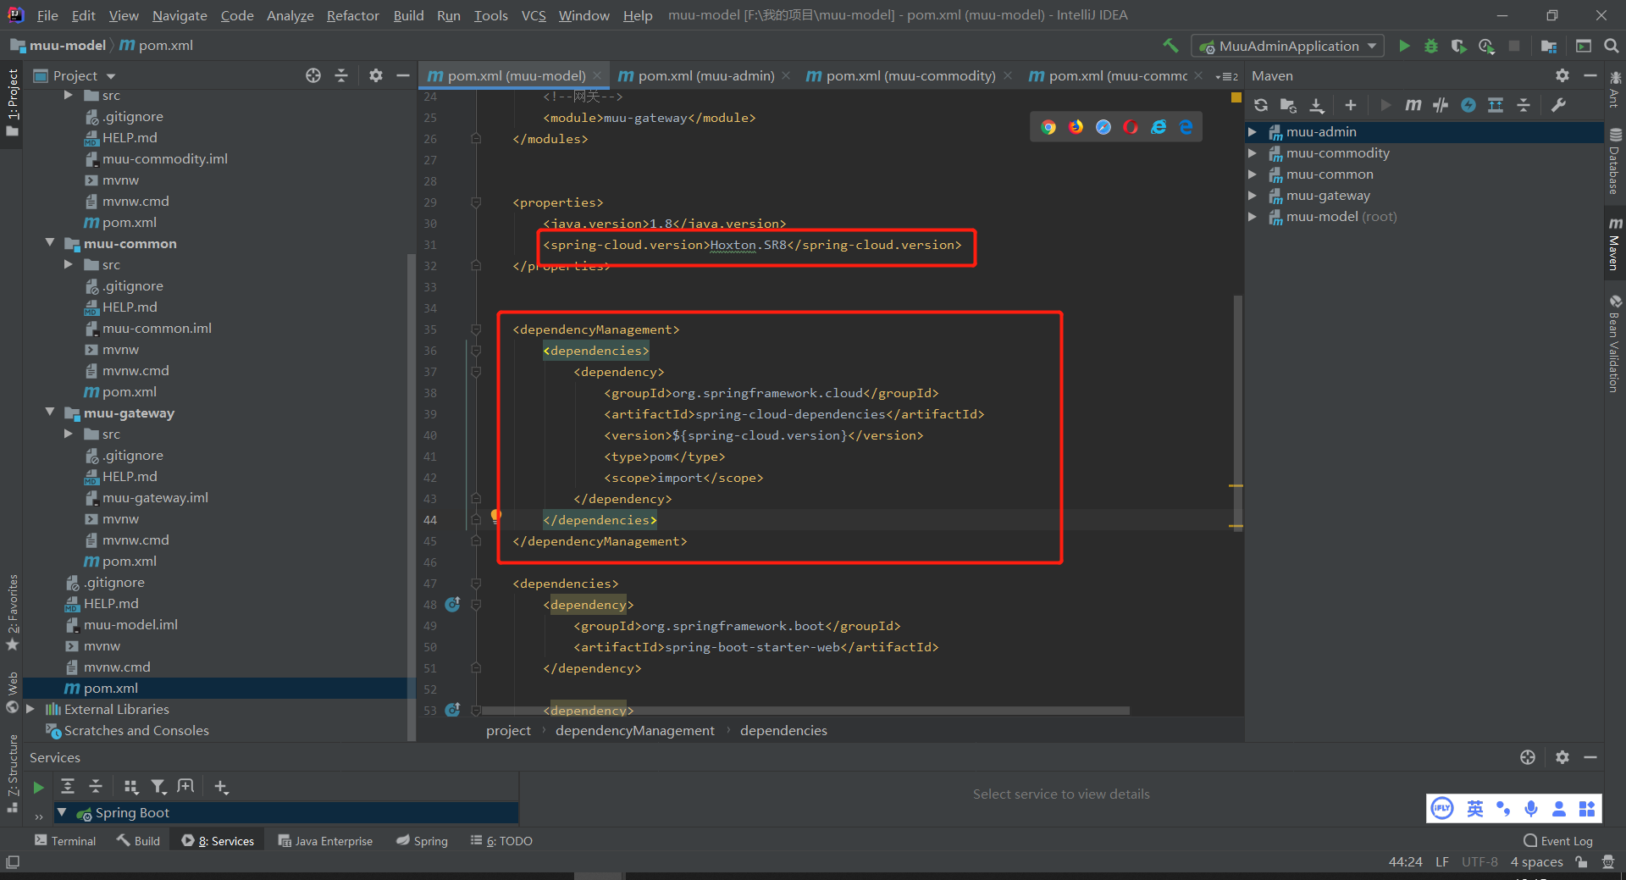Expand muu-gateway in Maven panel
This screenshot has width=1626, height=880.
click(x=1252, y=195)
